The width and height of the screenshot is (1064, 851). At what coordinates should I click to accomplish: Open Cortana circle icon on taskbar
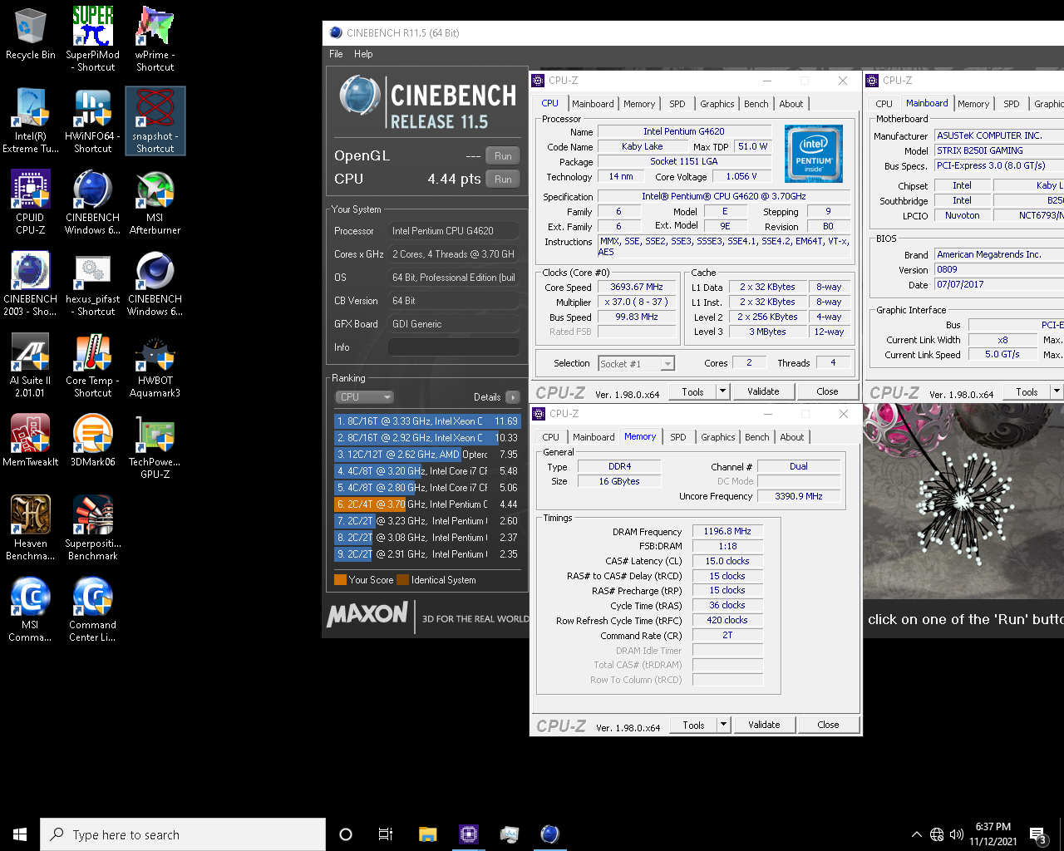tap(346, 834)
